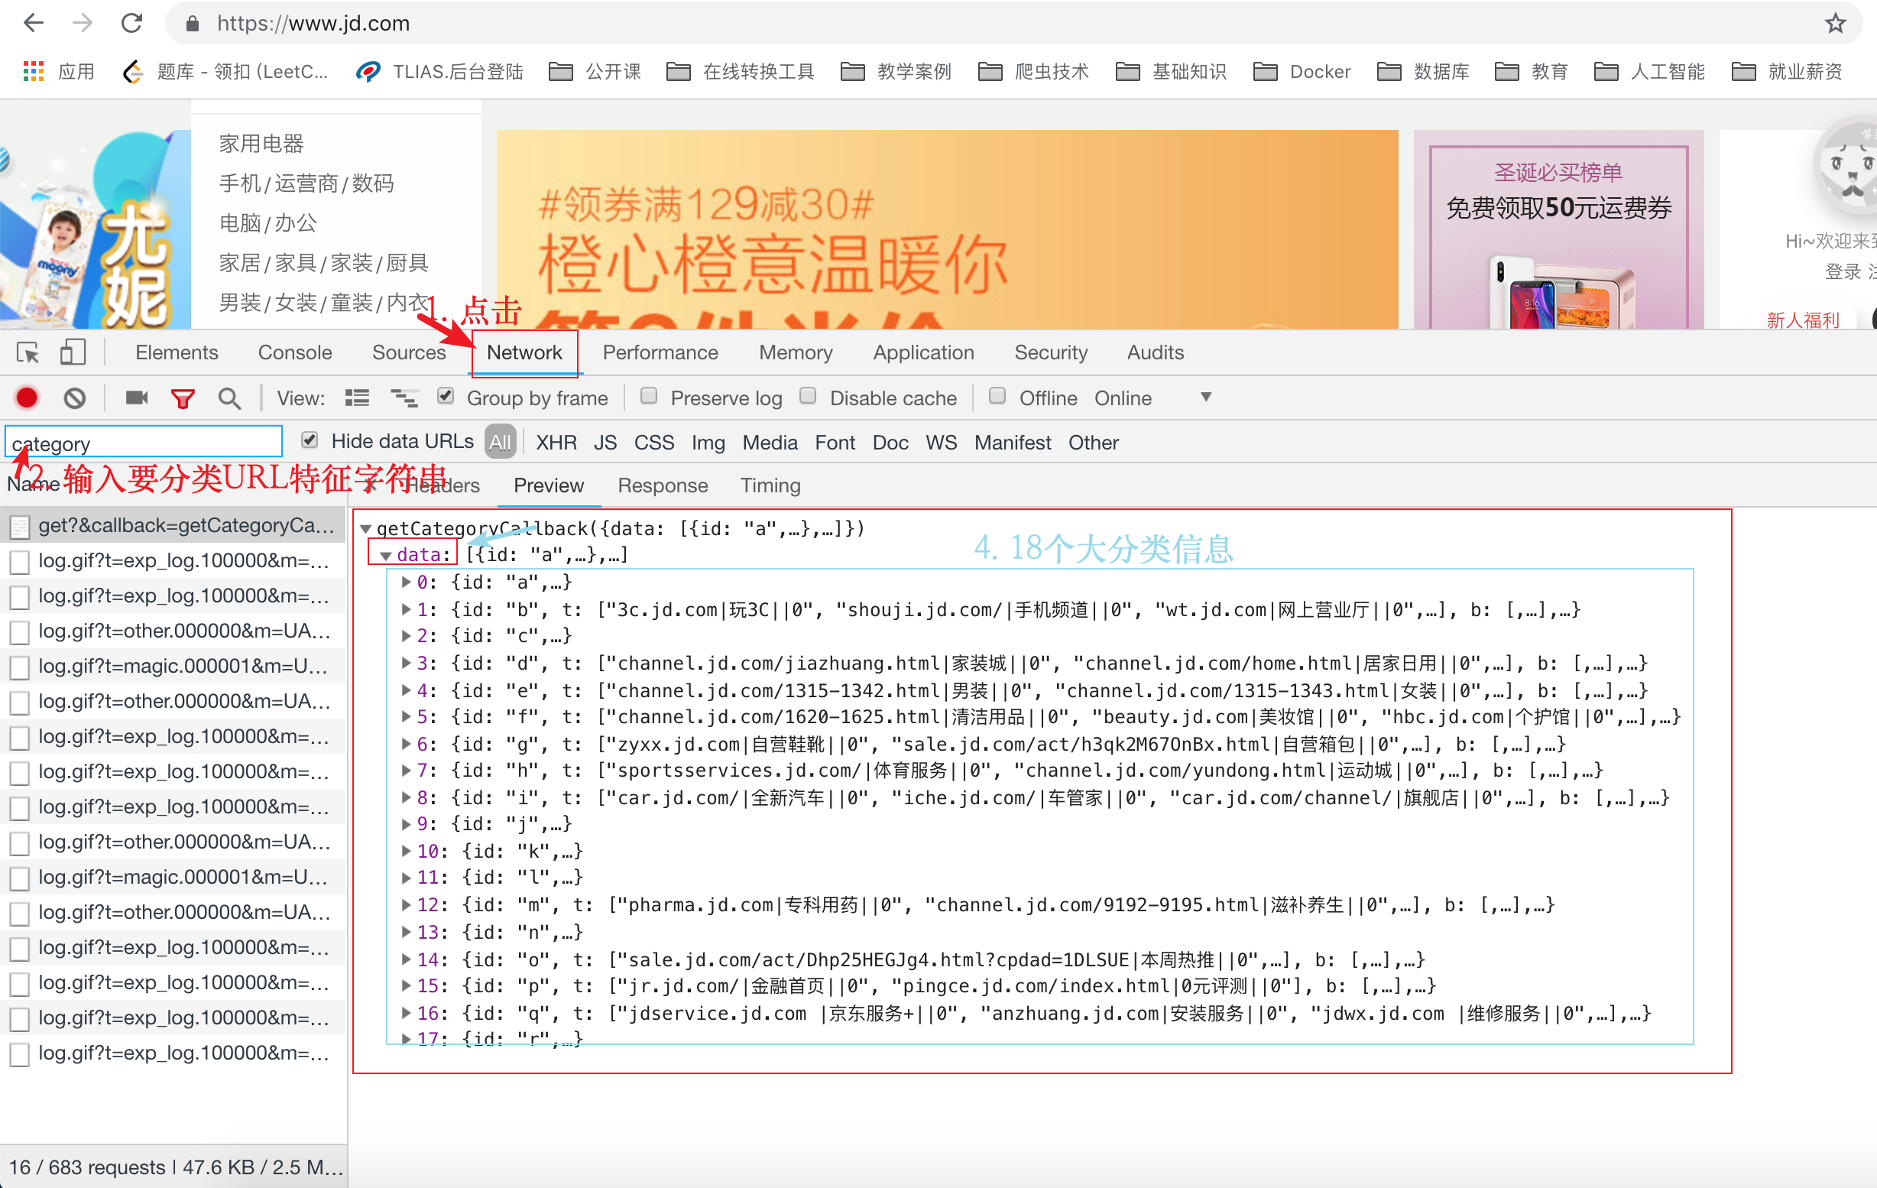Viewport: 1877px width, 1188px height.
Task: Click the Console tab in DevTools
Action: [291, 353]
